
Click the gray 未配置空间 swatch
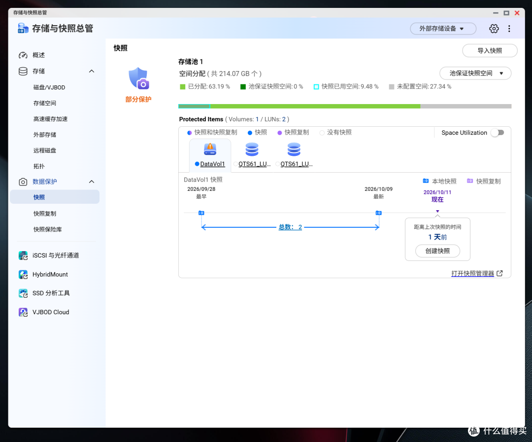pyautogui.click(x=392, y=87)
